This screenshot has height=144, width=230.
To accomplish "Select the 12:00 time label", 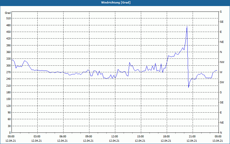I will point(114,137).
